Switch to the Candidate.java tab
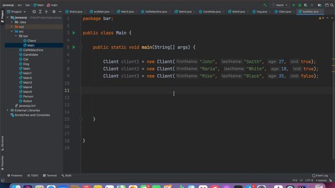Viewport: 335px width, 188px height. (x=210, y=11)
